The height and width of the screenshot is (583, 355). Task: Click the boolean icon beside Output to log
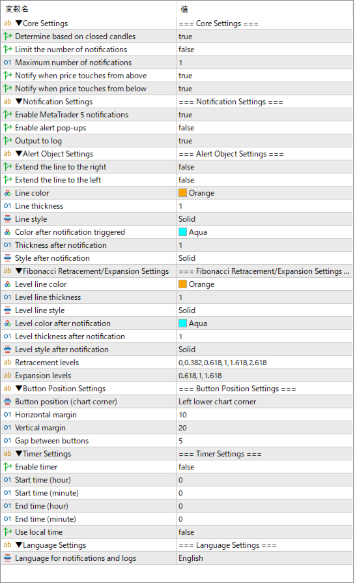[x=7, y=141]
